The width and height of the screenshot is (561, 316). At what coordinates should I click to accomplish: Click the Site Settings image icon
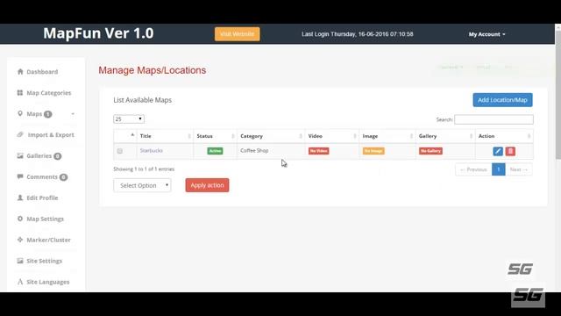click(x=20, y=261)
